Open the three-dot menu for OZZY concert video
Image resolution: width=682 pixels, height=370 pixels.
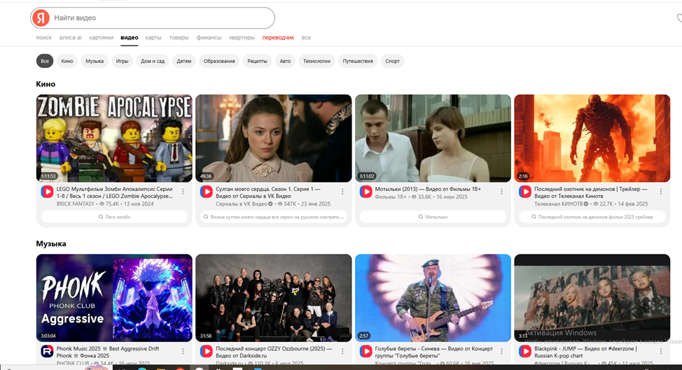coord(342,351)
